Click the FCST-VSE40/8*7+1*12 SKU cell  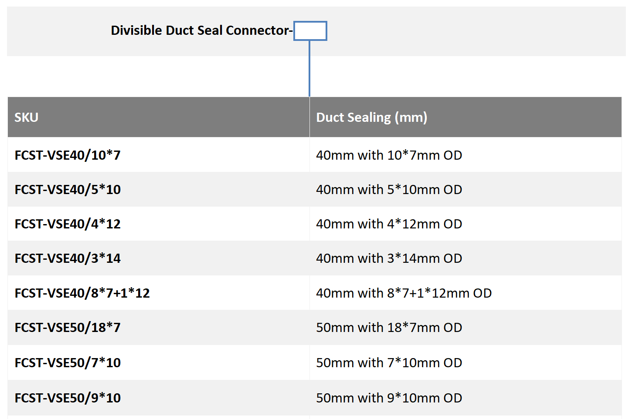point(82,293)
